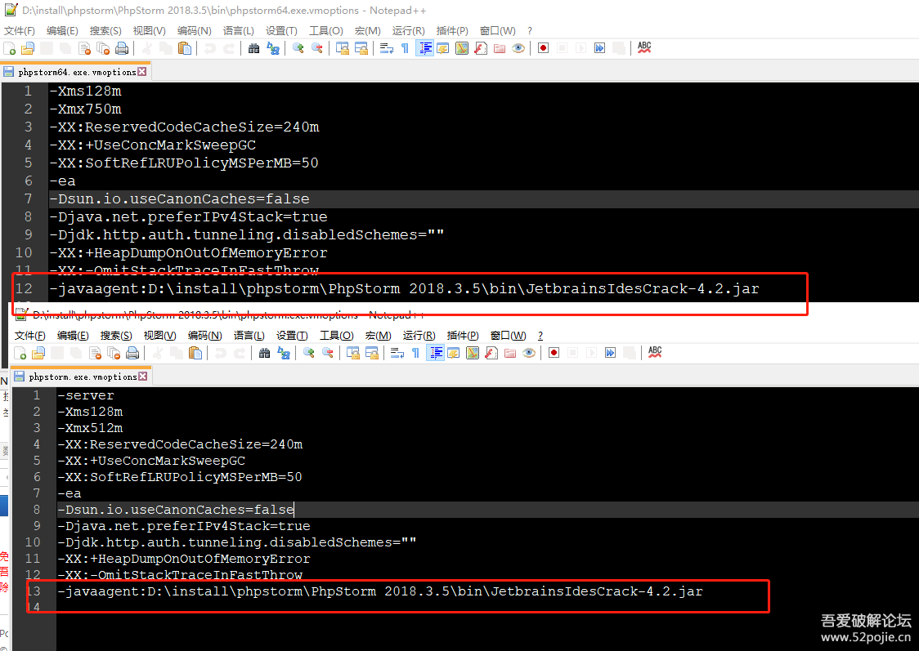
Task: Open the 语言(L) language menu
Action: click(x=237, y=30)
